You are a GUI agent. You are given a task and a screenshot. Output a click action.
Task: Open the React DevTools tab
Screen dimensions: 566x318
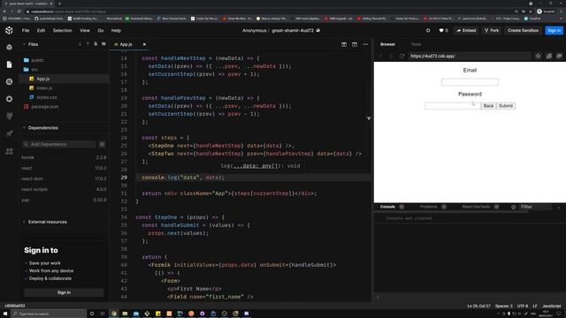(x=476, y=207)
